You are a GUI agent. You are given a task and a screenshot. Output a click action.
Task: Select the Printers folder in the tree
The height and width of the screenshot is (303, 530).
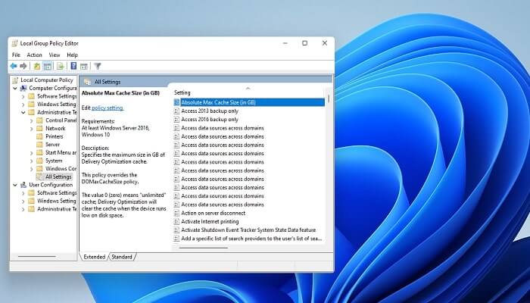tap(55, 136)
